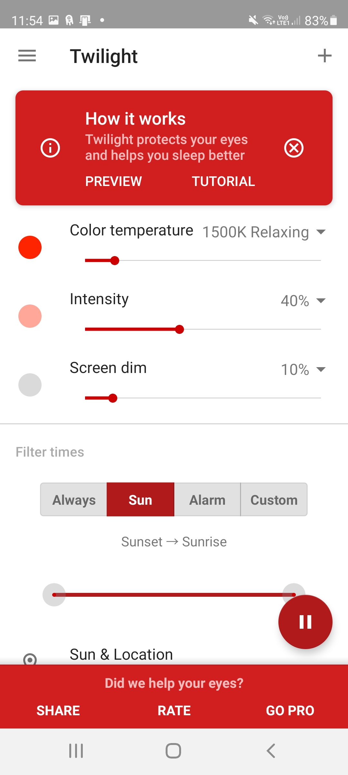Click the Intensity slider handle
348x775 pixels.
pos(179,329)
